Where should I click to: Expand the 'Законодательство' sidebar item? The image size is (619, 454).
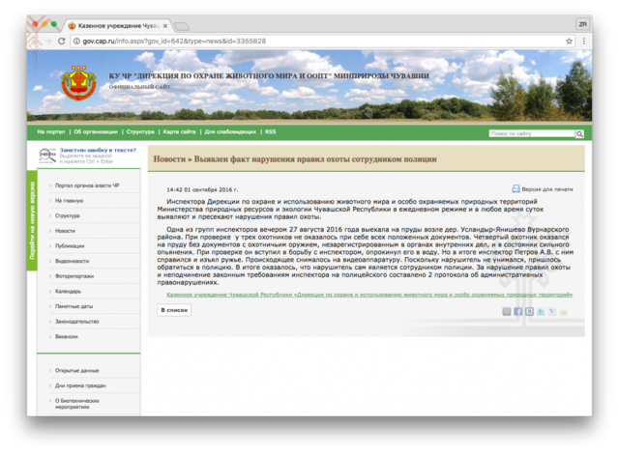tap(76, 321)
